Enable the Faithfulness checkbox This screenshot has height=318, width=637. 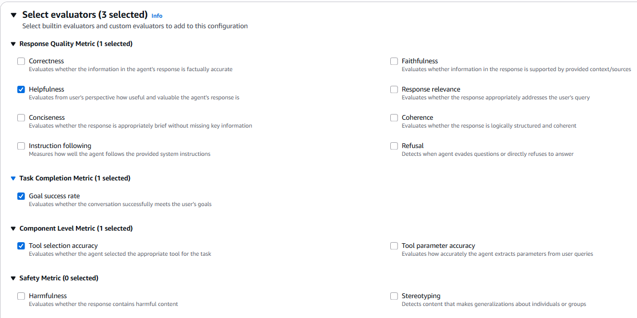394,61
